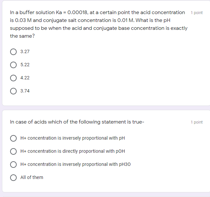Pick the 3.74 radio circle
The height and width of the screenshot is (197, 210).
point(13,91)
